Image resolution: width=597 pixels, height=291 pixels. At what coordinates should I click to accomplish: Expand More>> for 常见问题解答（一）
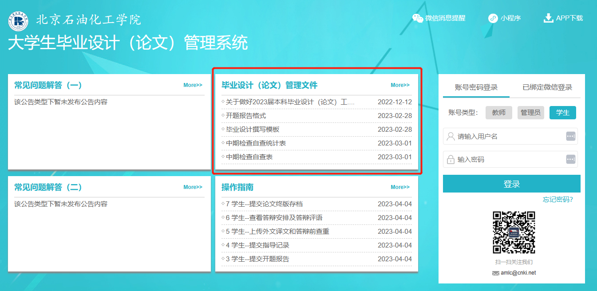(193, 85)
